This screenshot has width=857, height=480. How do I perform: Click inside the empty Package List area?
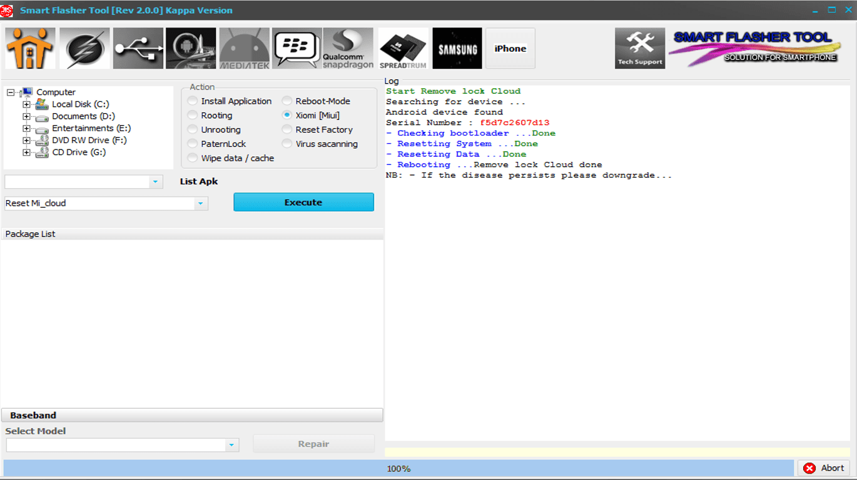(191, 324)
